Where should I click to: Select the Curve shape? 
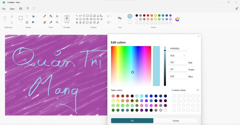point(80,16)
